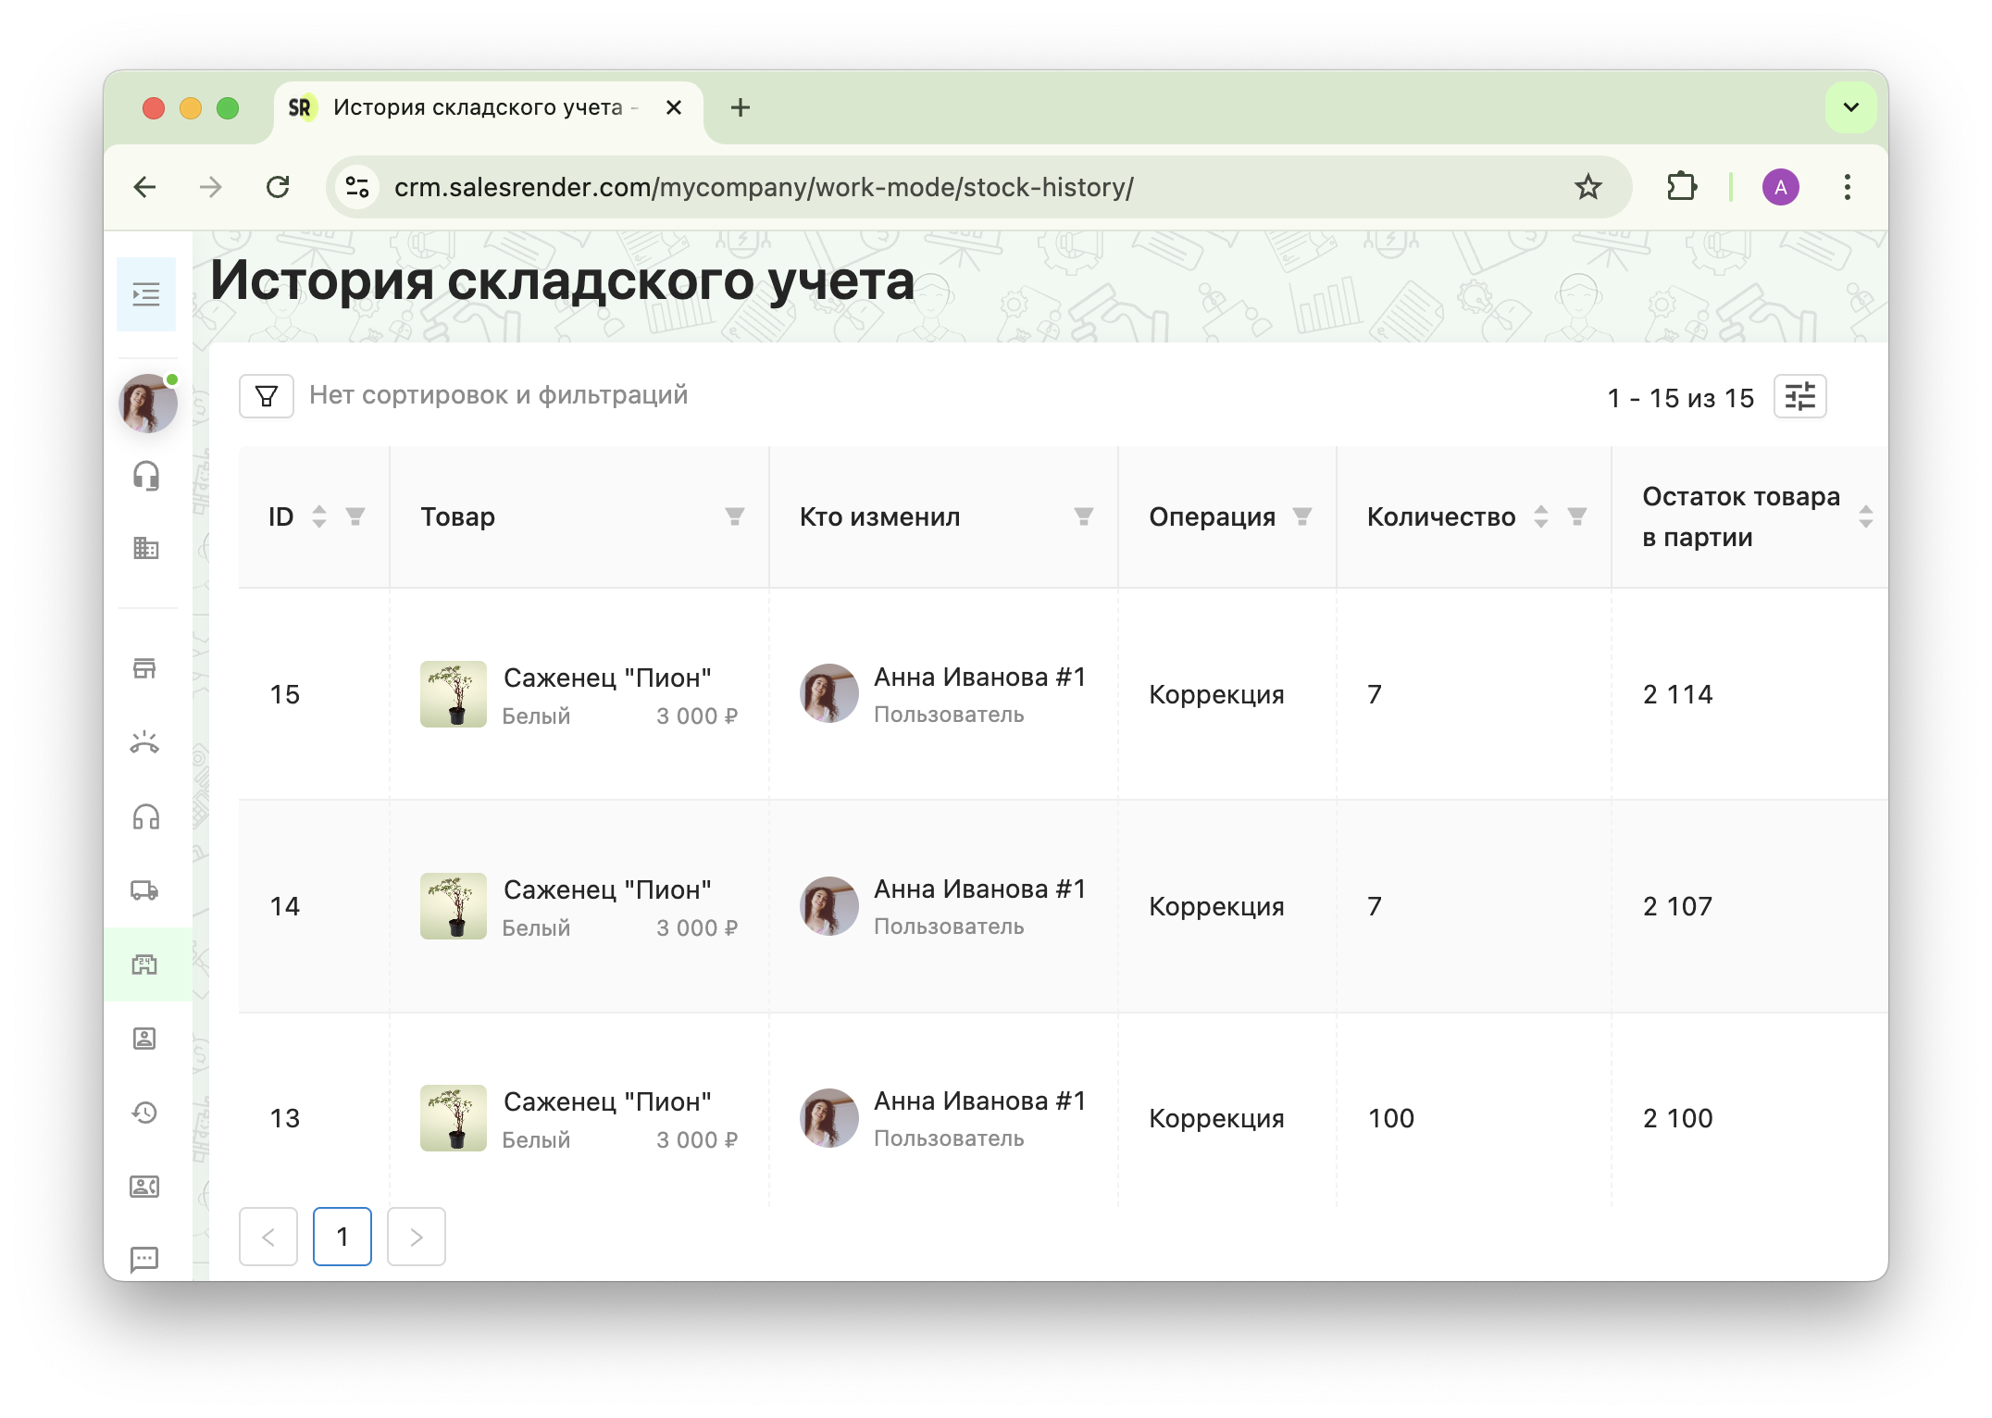Viewport: 1992px width, 1418px height.
Task: Click Коррекция operation in row 15
Action: point(1216,694)
